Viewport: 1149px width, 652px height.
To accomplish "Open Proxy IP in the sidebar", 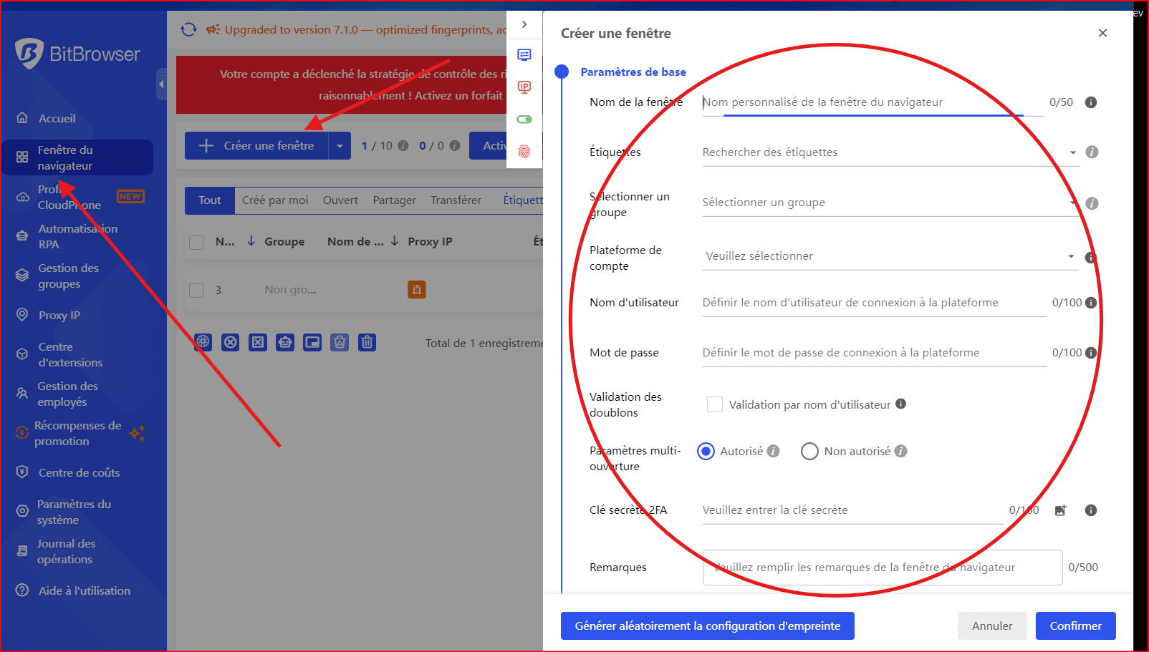I will [59, 316].
